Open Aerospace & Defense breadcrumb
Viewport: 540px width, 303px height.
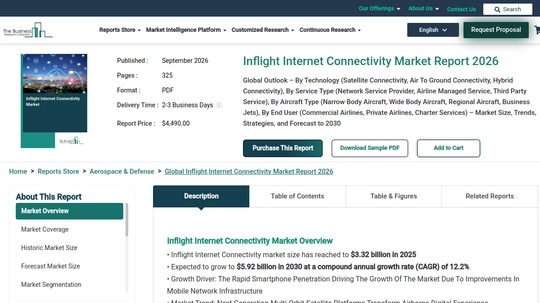(122, 171)
